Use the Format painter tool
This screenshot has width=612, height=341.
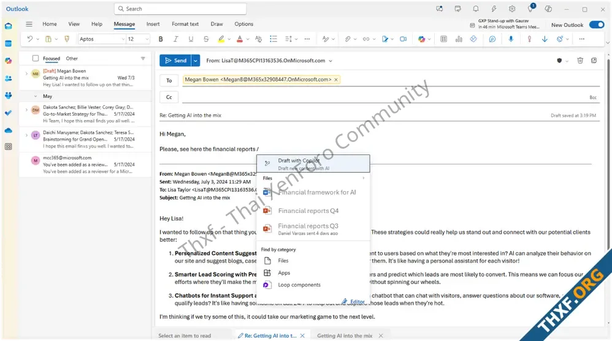(67, 39)
